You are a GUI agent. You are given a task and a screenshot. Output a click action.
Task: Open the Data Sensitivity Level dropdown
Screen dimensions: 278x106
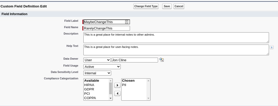click(x=97, y=73)
